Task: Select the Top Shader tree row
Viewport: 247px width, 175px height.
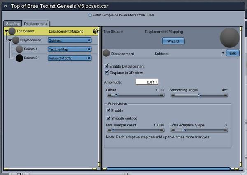Action: (51, 31)
